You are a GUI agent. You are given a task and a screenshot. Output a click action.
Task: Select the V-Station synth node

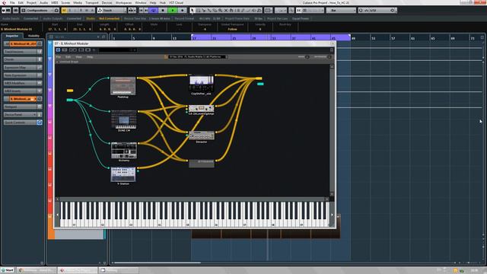(123, 174)
